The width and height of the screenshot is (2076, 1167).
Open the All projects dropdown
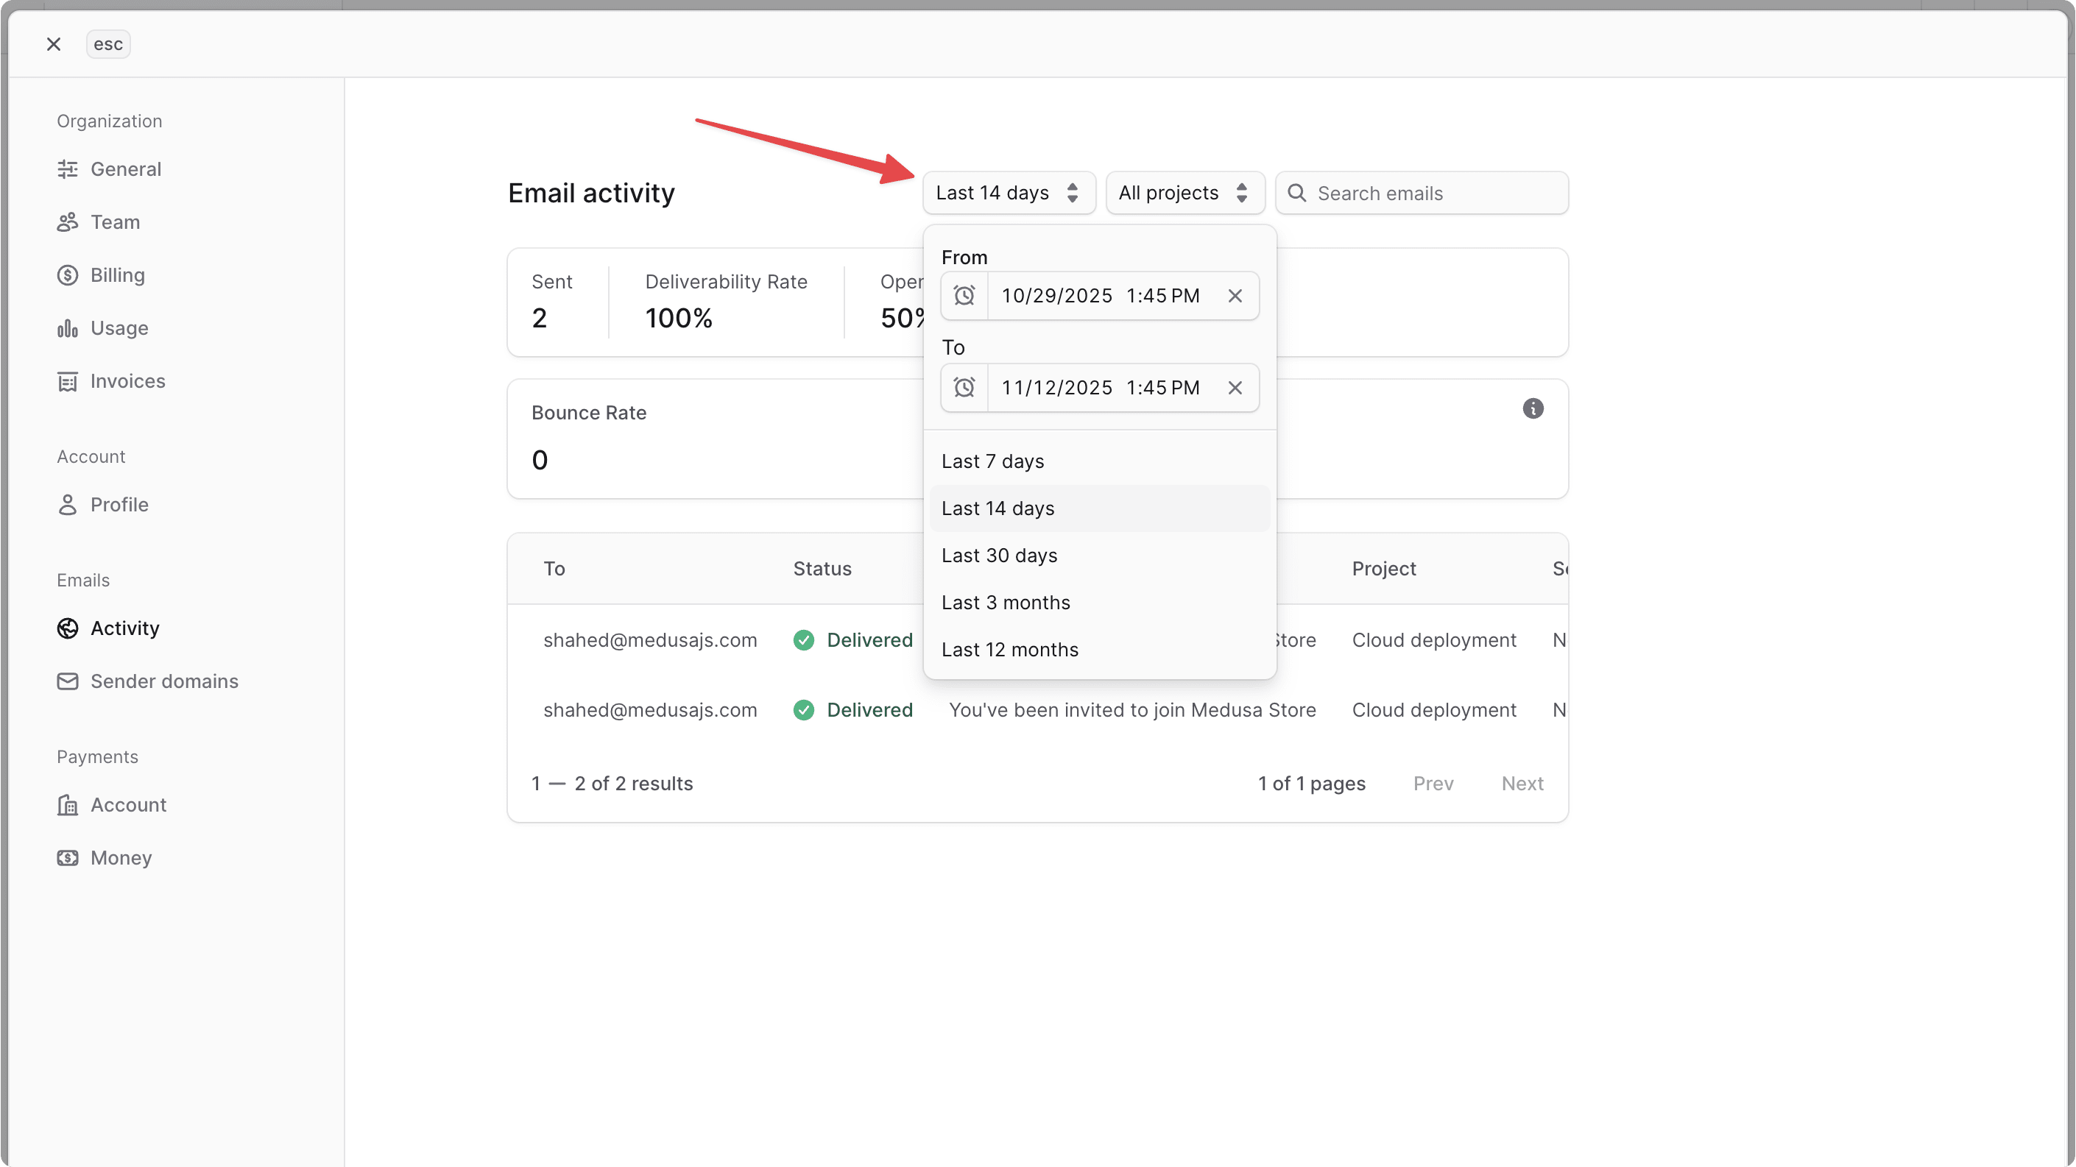coord(1184,193)
